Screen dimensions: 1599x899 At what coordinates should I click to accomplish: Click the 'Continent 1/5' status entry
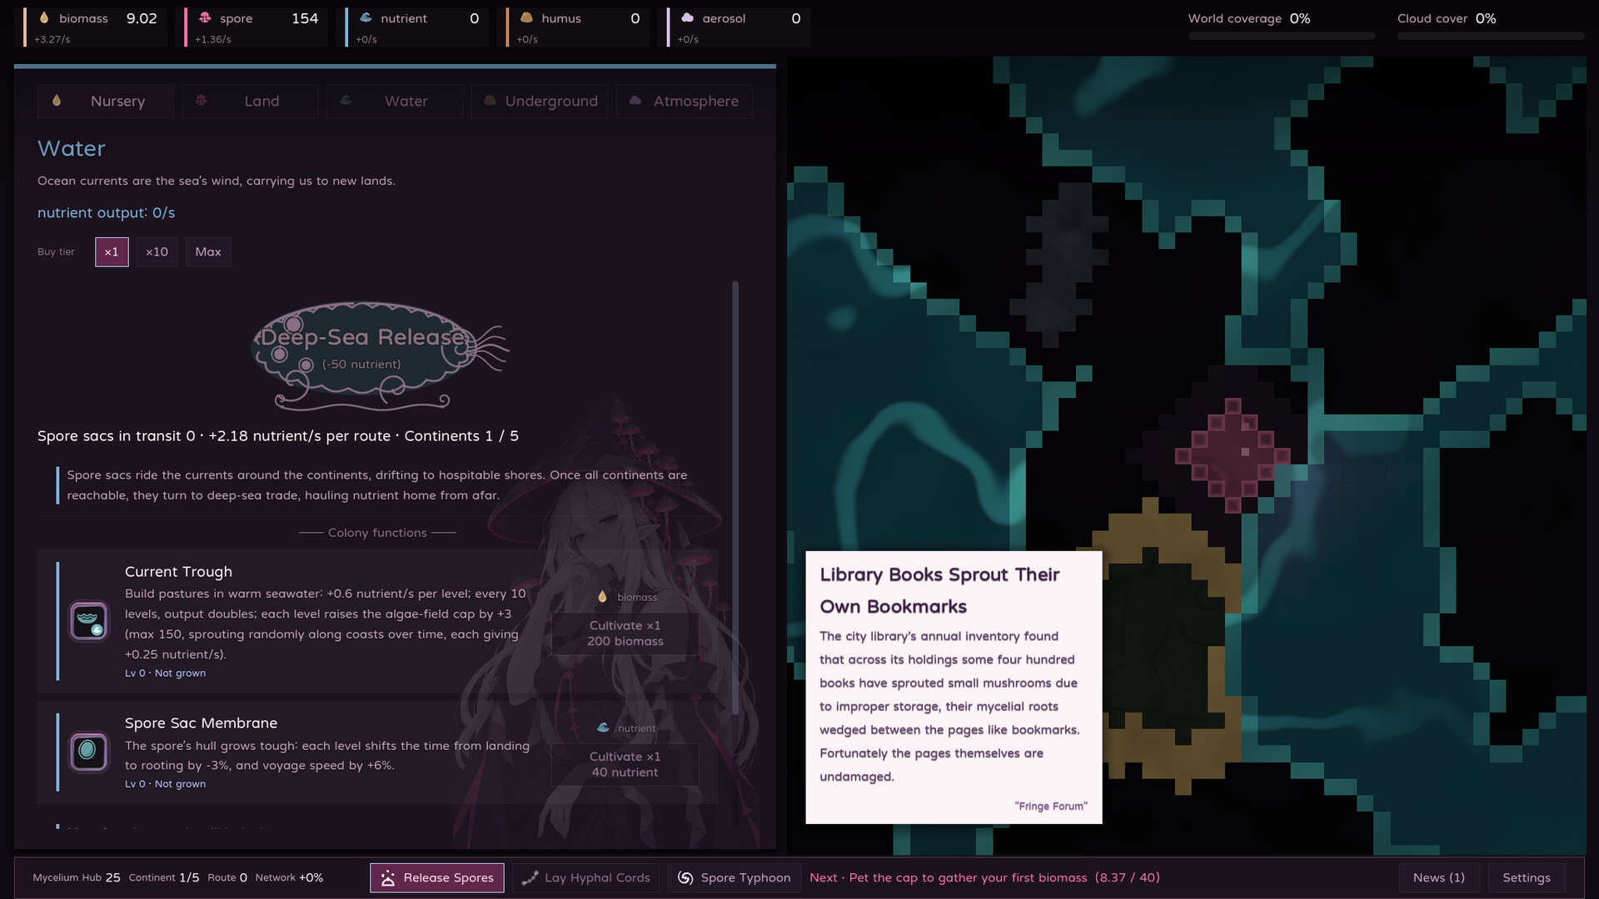(164, 877)
